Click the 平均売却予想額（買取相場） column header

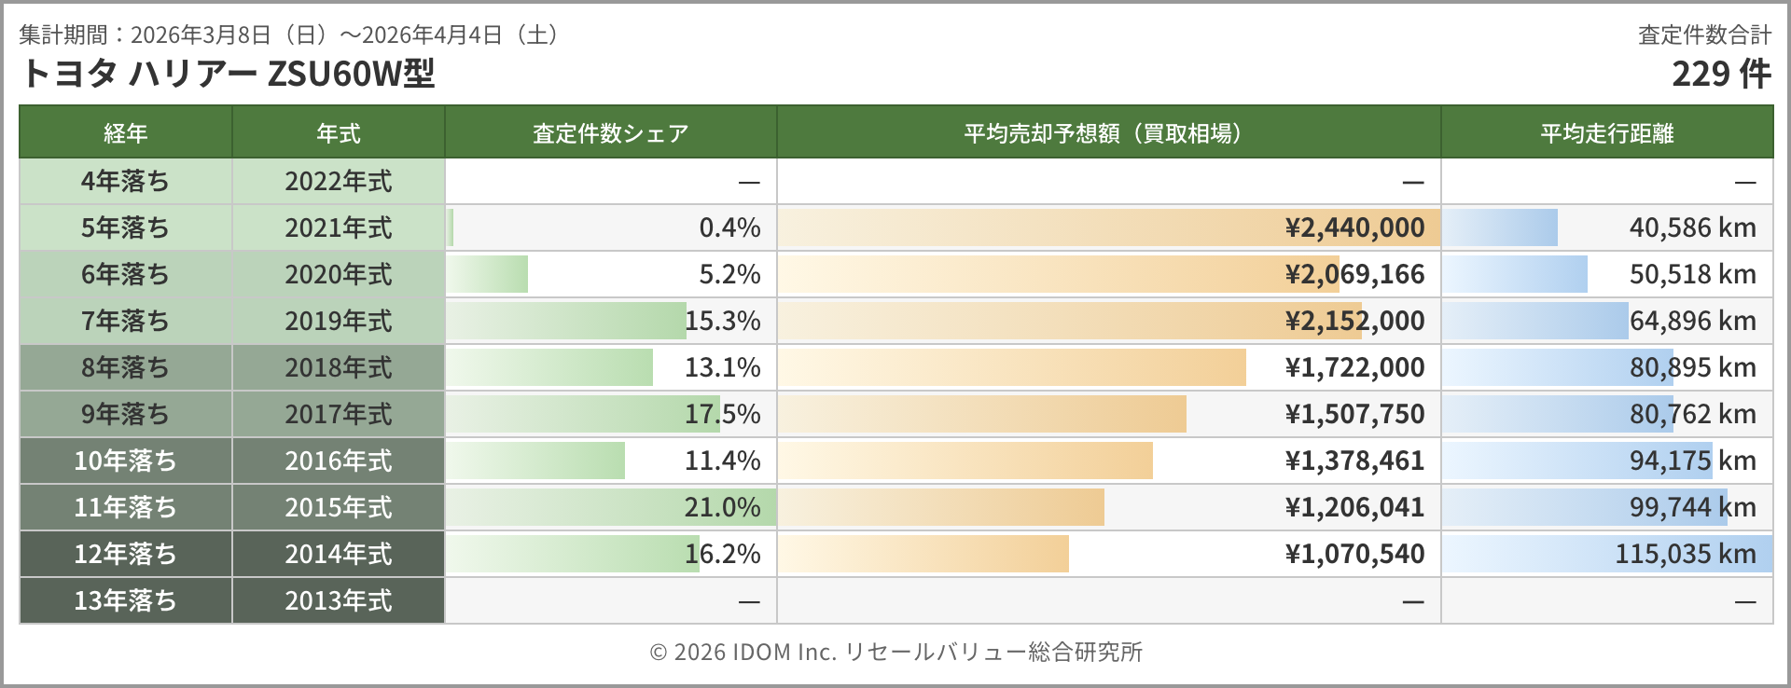pyautogui.click(x=1108, y=133)
